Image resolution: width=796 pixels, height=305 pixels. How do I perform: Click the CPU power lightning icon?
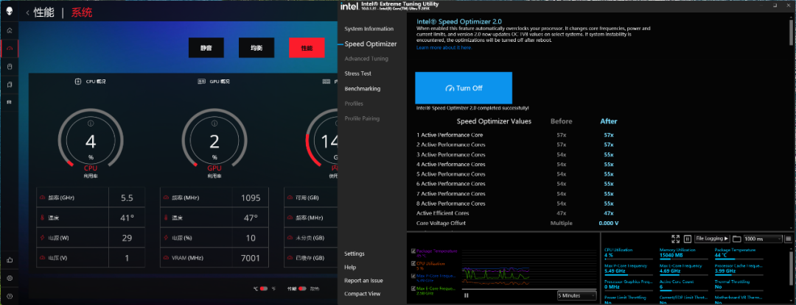click(42, 237)
